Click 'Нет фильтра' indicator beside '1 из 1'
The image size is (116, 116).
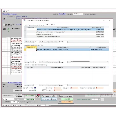[x=52, y=62]
